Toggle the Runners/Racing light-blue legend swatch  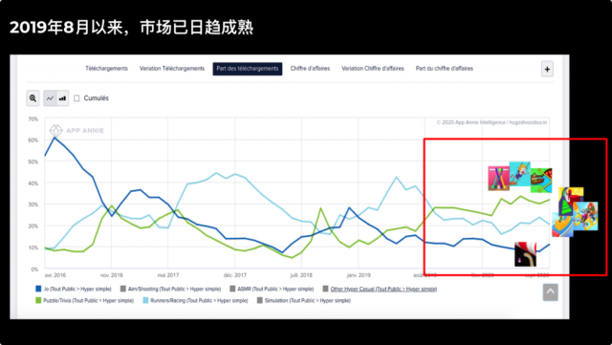(145, 300)
